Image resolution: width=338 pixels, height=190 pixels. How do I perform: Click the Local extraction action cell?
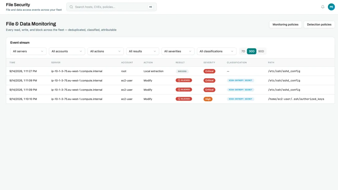153,71
